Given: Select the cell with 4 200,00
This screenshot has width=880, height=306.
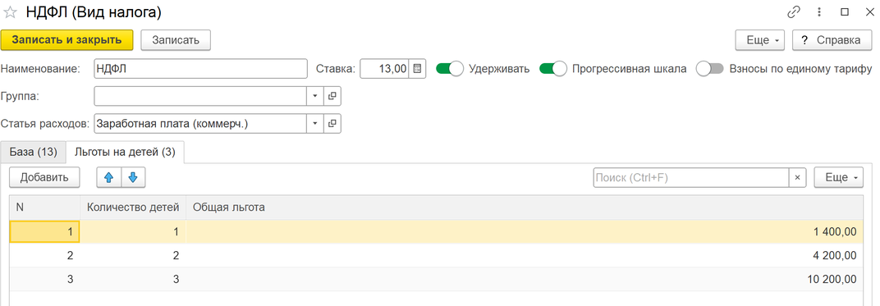Looking at the screenshot, I should (525, 256).
